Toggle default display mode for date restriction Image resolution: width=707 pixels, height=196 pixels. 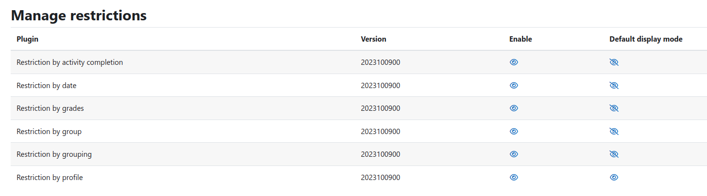(x=614, y=85)
